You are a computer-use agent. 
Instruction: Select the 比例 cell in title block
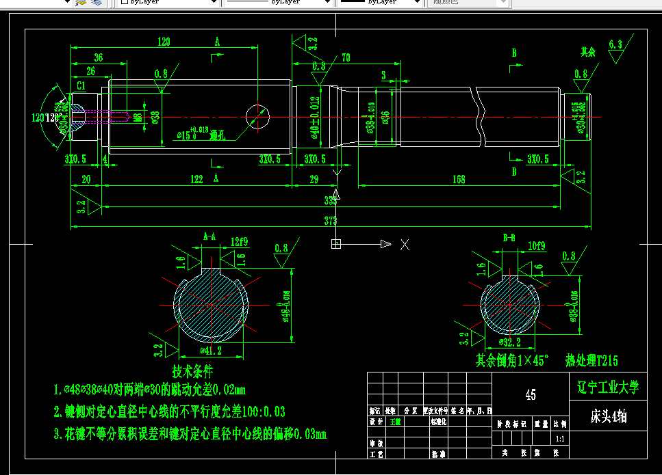point(560,424)
